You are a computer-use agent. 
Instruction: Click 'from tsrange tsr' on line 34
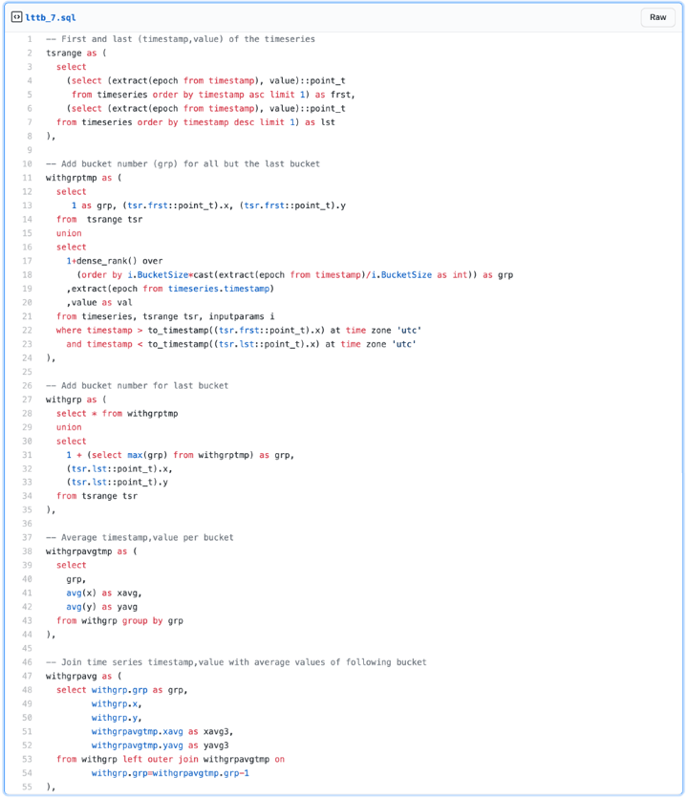click(97, 496)
